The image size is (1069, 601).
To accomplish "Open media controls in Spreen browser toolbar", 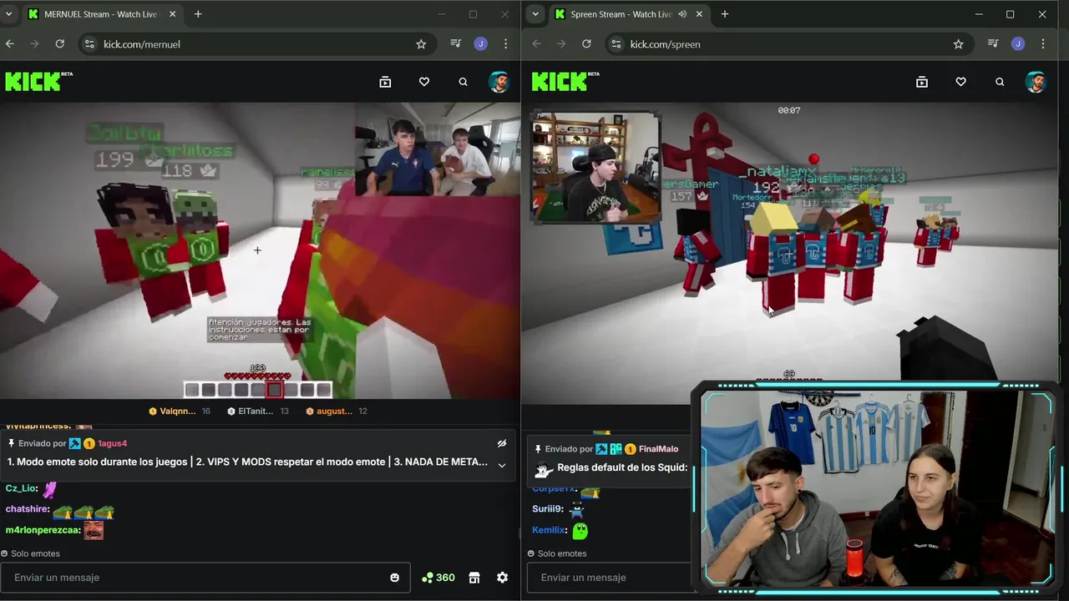I will (x=993, y=44).
